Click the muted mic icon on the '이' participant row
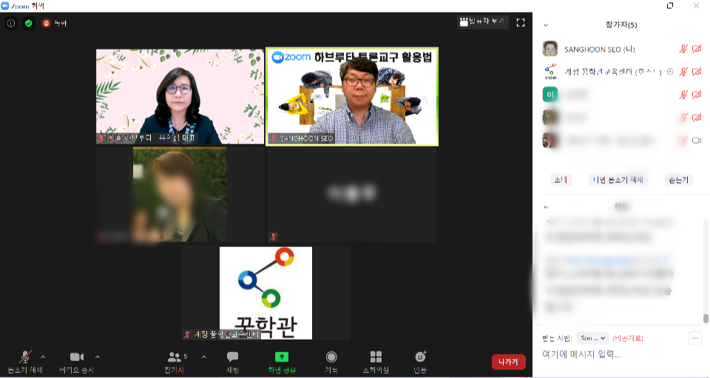Screen dimensions: 710x378 683,94
